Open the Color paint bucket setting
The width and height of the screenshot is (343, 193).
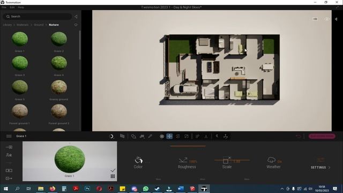coord(138,162)
